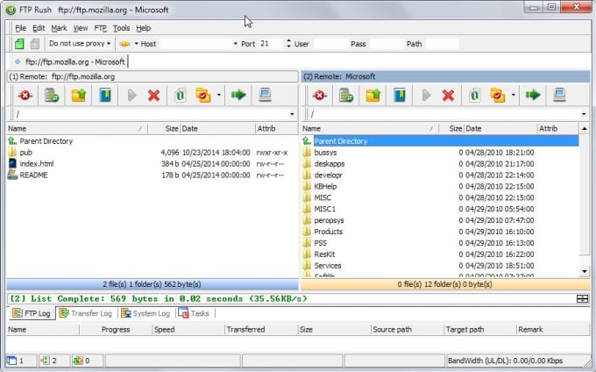This screenshot has height=372, width=596.
Task: Click the gray play arrow in the right pane
Action: coord(427,95)
